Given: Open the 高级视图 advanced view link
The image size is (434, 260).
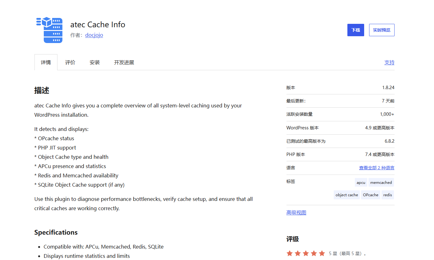Looking at the screenshot, I should pos(296,213).
